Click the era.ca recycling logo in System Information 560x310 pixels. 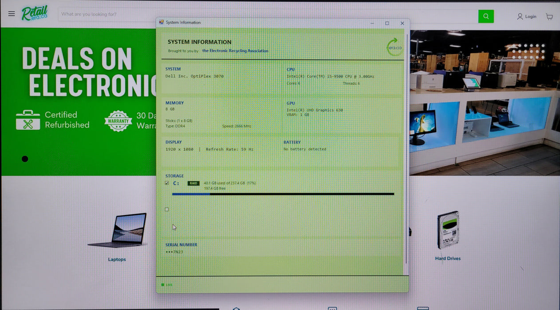coord(394,47)
